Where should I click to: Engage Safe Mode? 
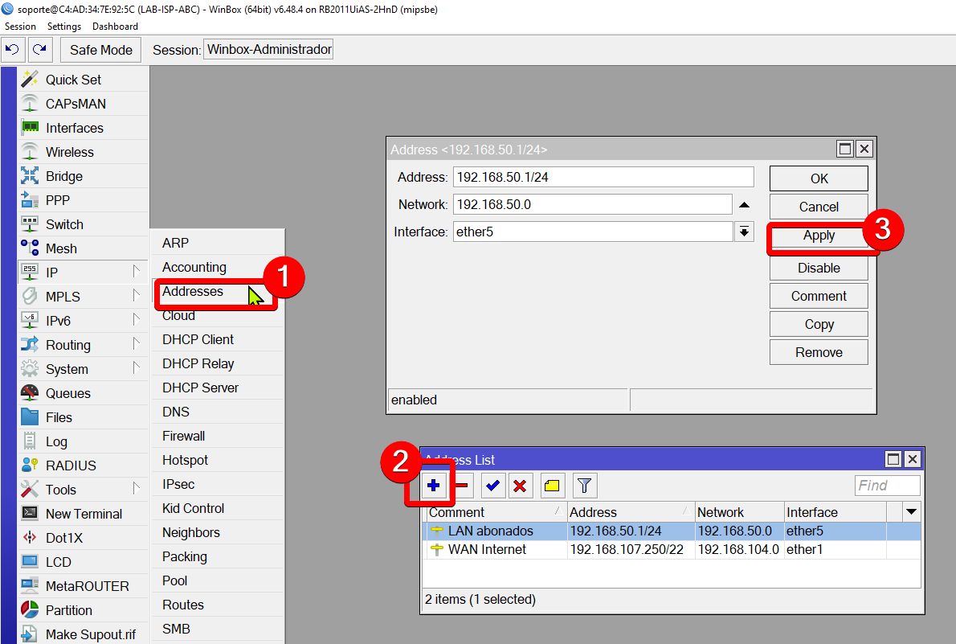pos(100,49)
